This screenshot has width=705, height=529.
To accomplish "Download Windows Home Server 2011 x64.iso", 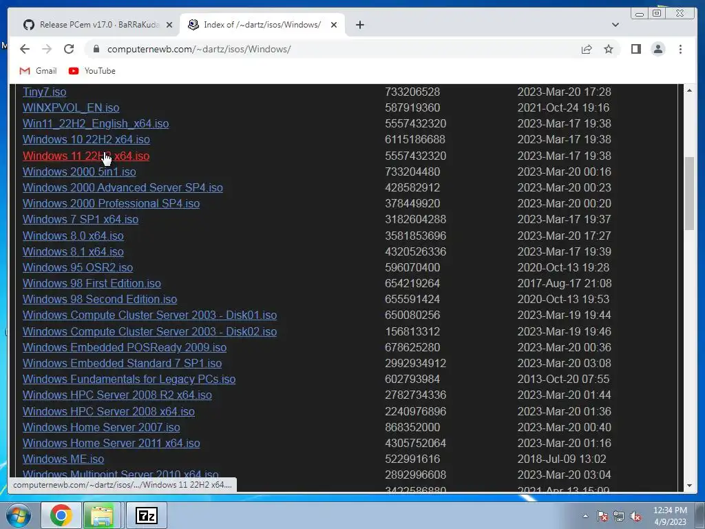I will (x=111, y=443).
